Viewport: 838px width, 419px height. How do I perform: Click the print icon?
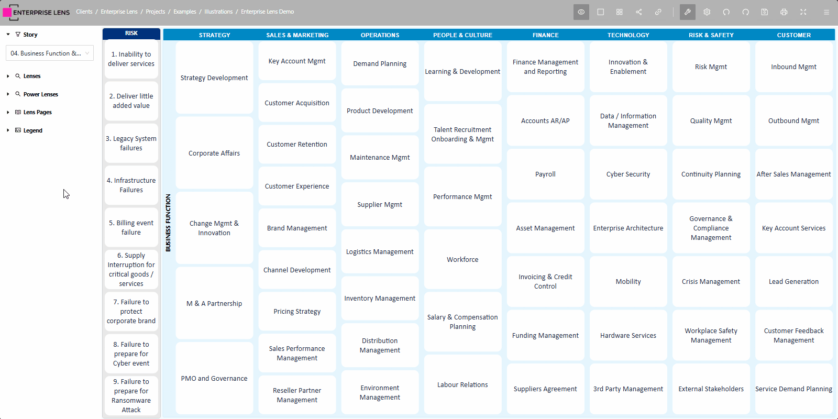[x=784, y=12]
